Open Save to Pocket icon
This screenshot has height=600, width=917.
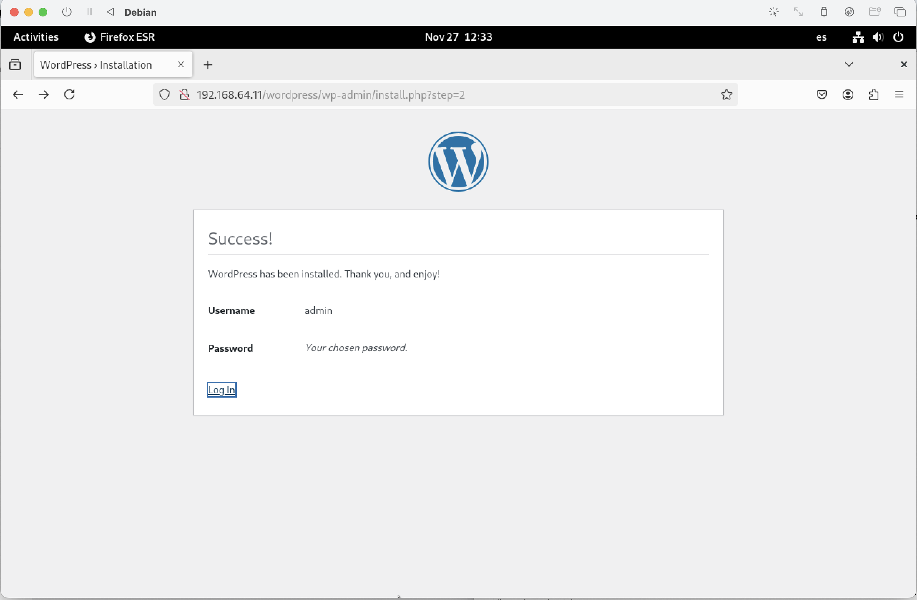click(822, 95)
